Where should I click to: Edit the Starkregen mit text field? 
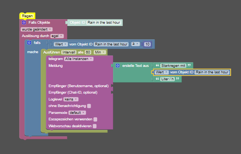pyautogui.click(x=173, y=66)
